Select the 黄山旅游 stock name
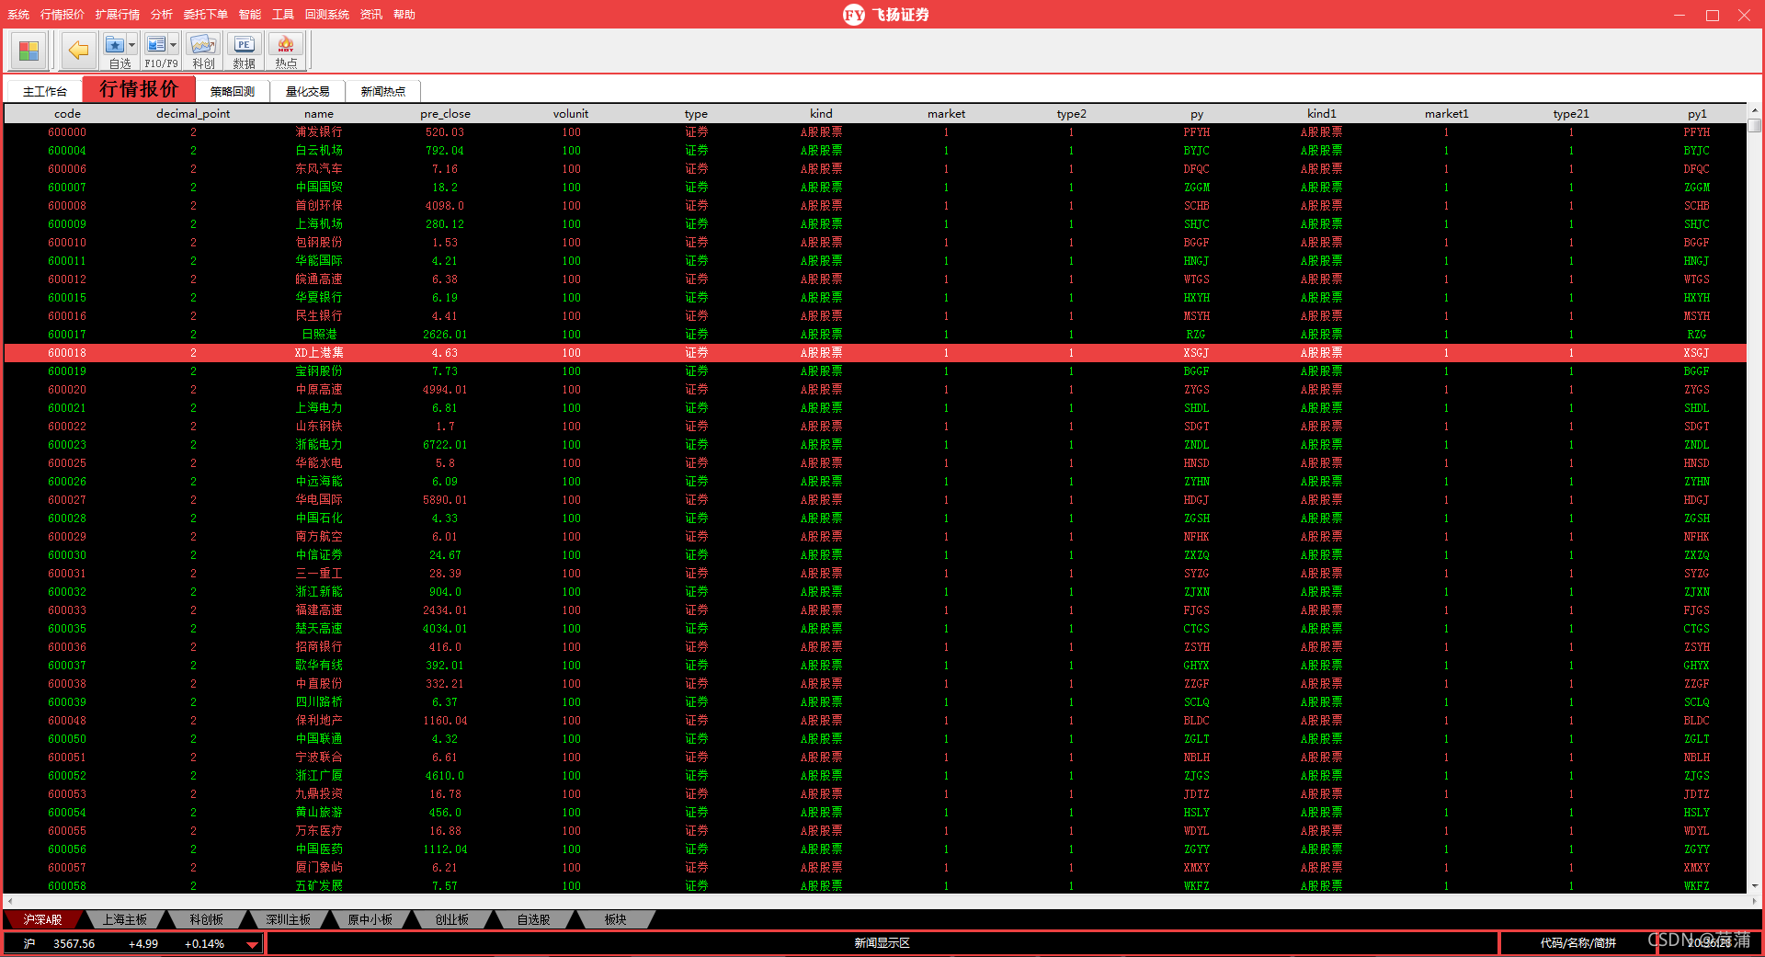 pyautogui.click(x=319, y=813)
